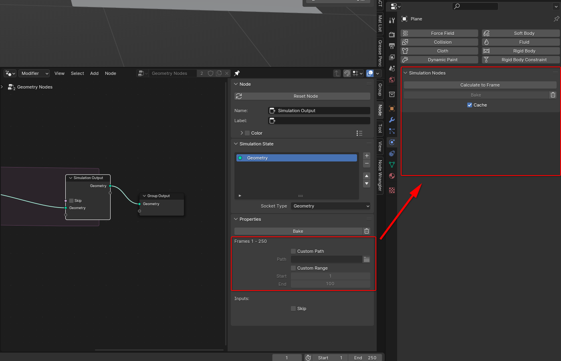Tick the Skip checkbox under Inputs

[x=293, y=309]
